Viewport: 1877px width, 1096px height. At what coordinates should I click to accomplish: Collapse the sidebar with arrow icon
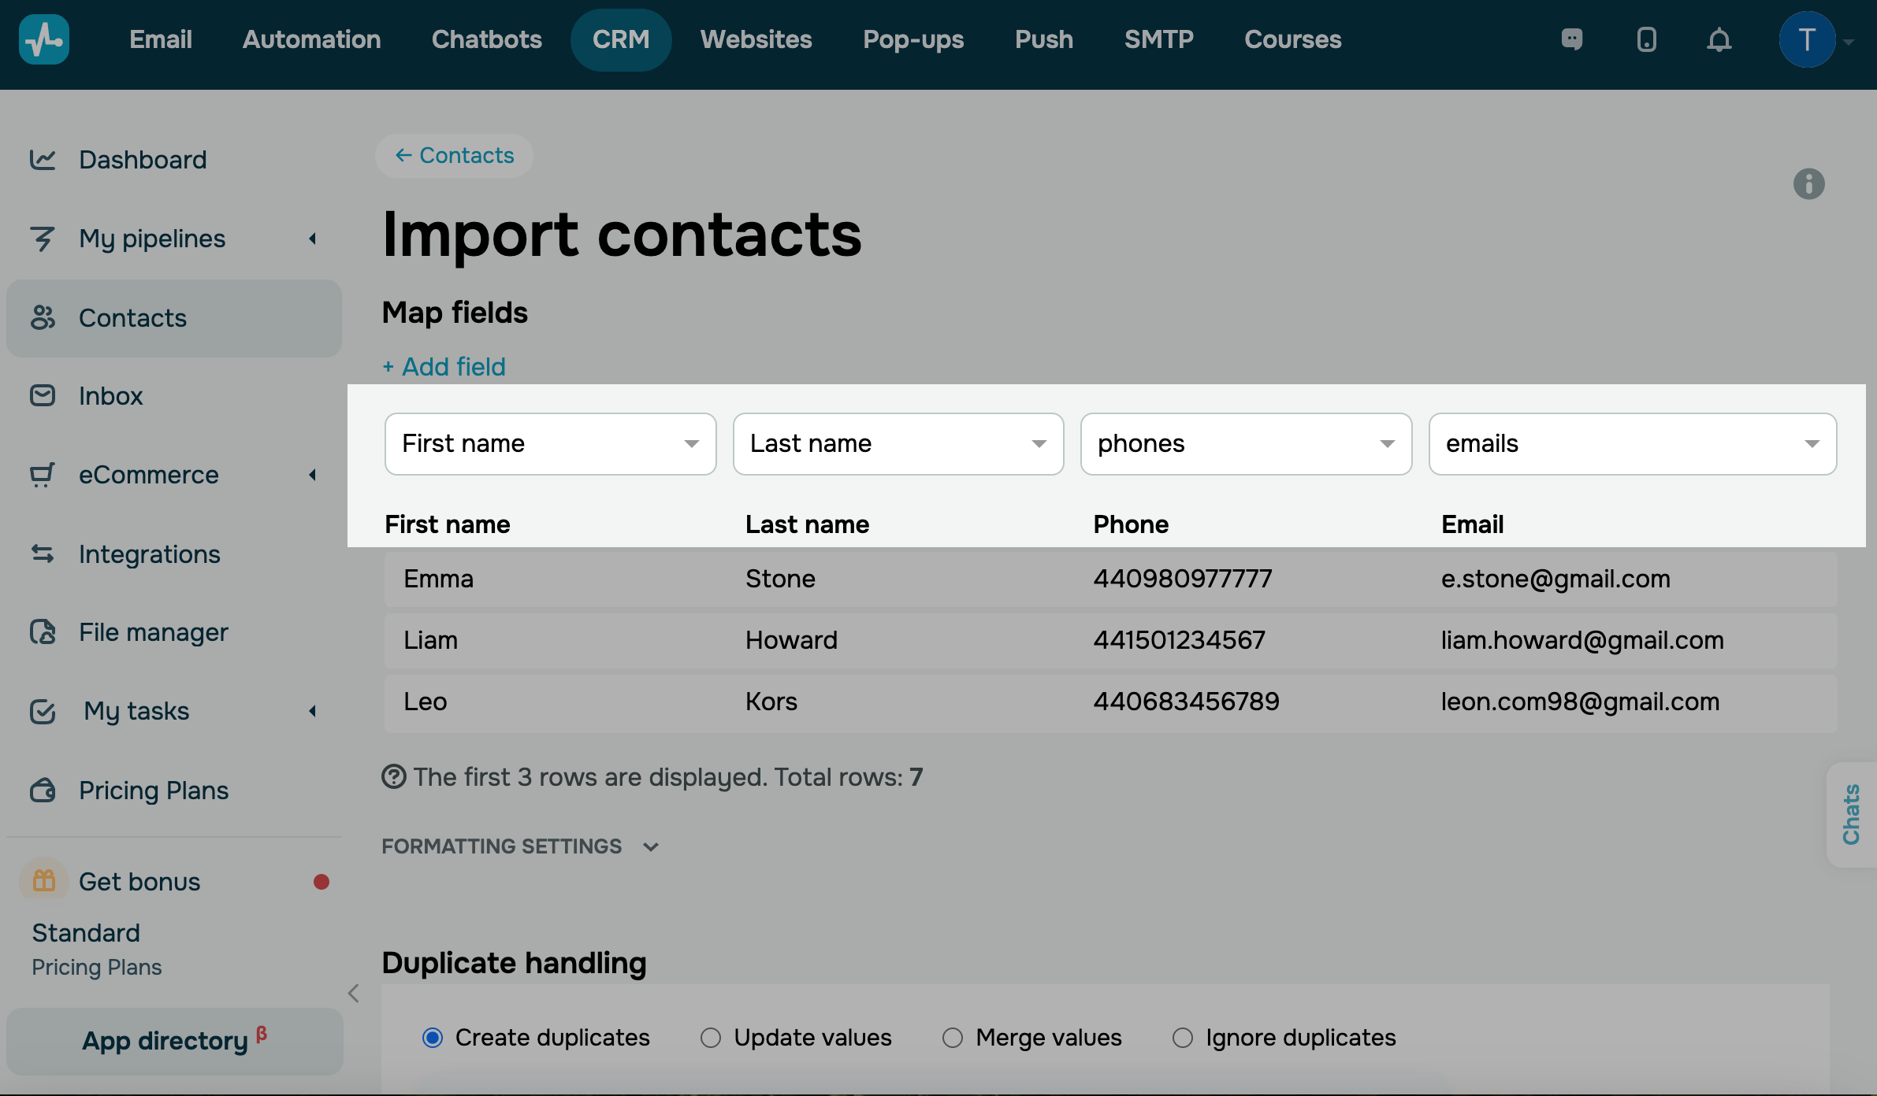coord(354,994)
